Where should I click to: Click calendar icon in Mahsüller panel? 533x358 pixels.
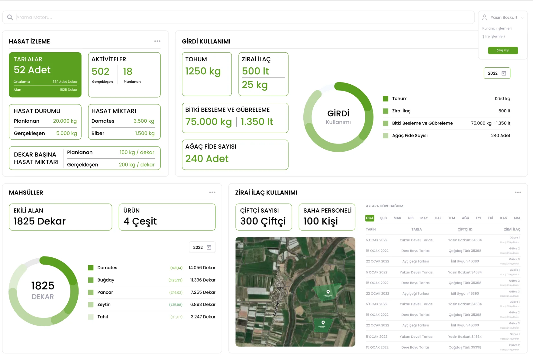click(x=209, y=247)
